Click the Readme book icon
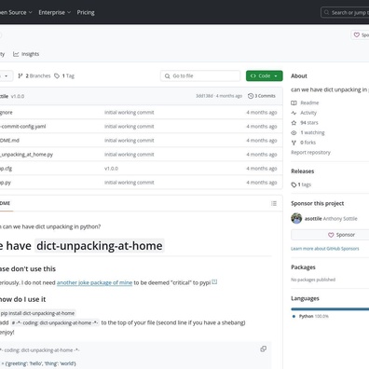The height and width of the screenshot is (369, 369). click(294, 102)
